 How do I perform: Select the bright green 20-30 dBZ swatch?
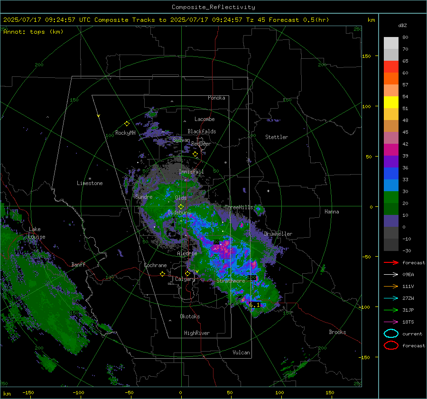391,197
